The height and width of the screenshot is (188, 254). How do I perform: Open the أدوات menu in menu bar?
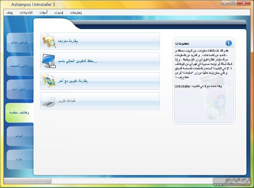click(43, 12)
